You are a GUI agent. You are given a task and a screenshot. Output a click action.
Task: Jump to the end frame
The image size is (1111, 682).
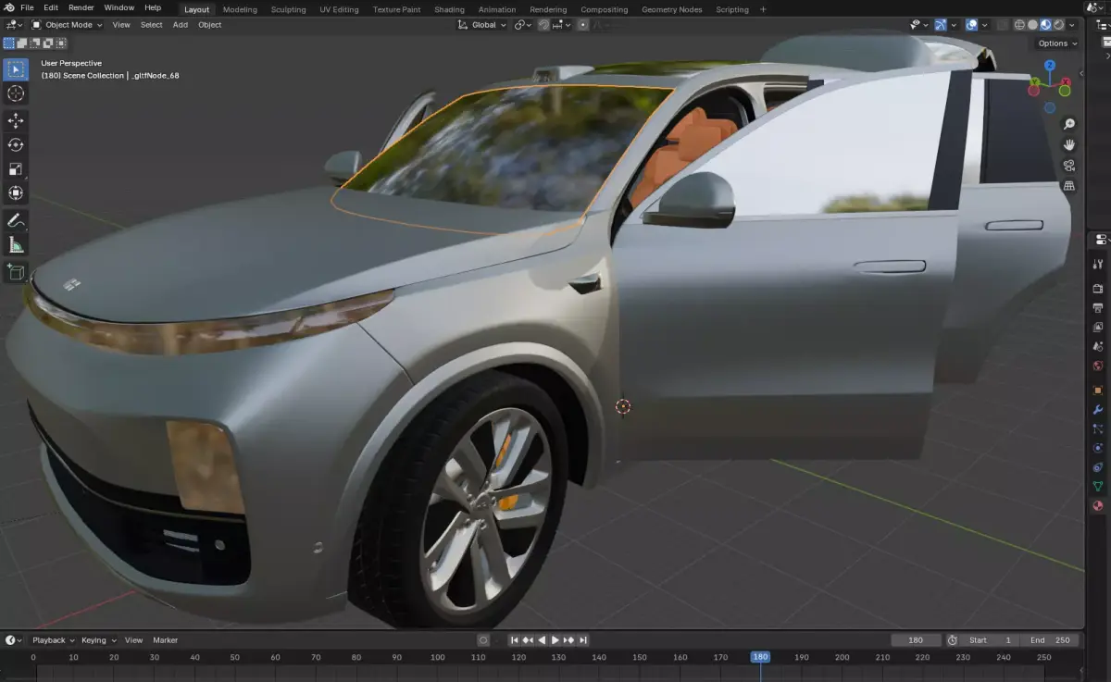[x=583, y=640]
